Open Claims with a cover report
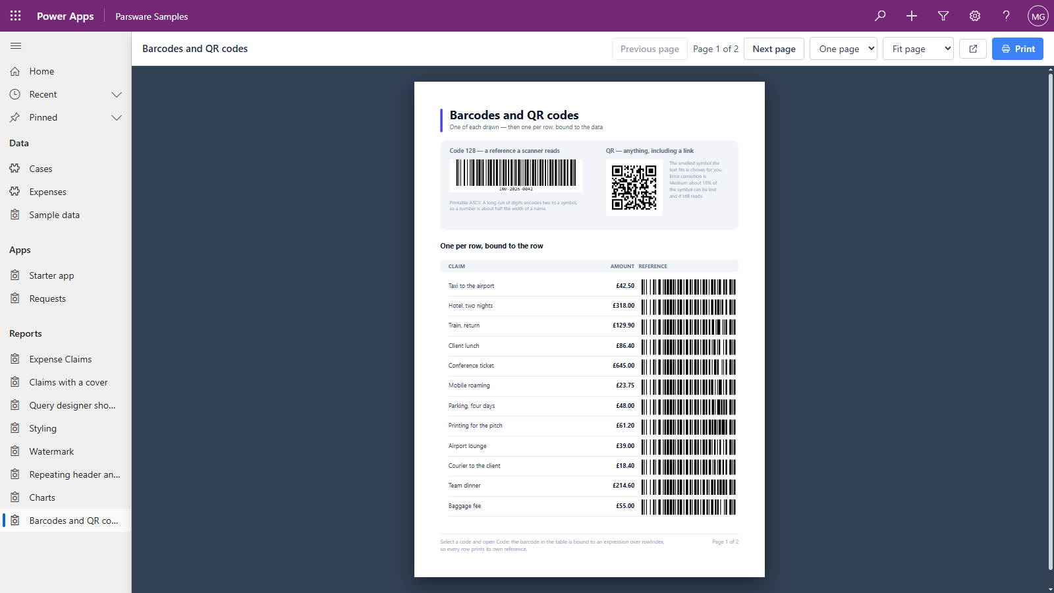Screen dimensions: 1054x593 (66, 382)
